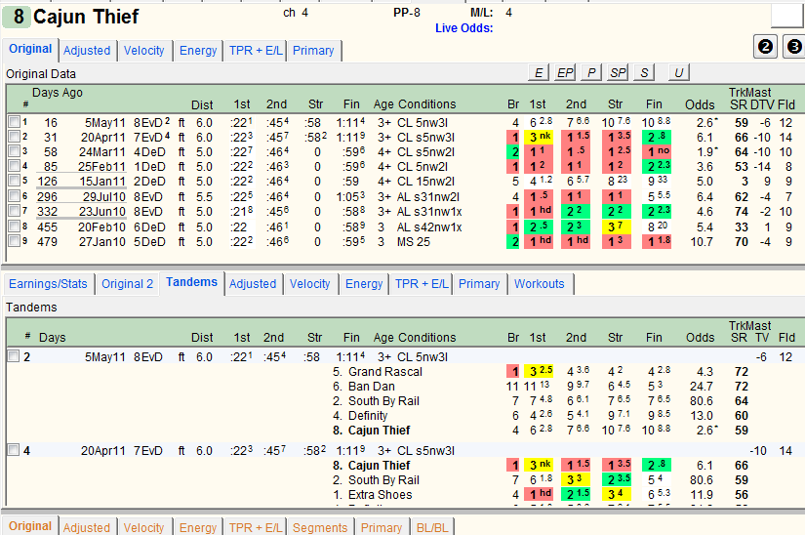Open the Earnings/Stats tab
The height and width of the screenshot is (535, 805).
(x=48, y=283)
